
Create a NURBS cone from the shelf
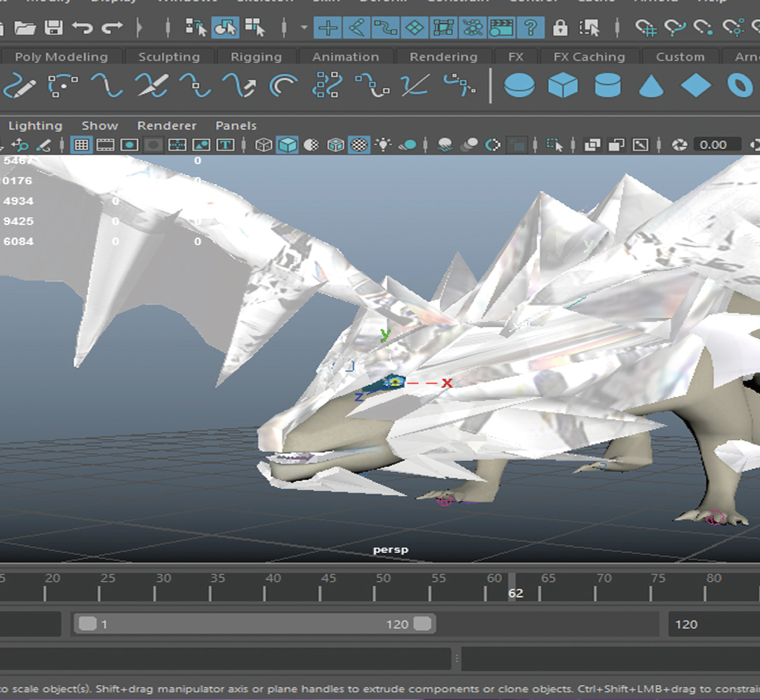[651, 85]
